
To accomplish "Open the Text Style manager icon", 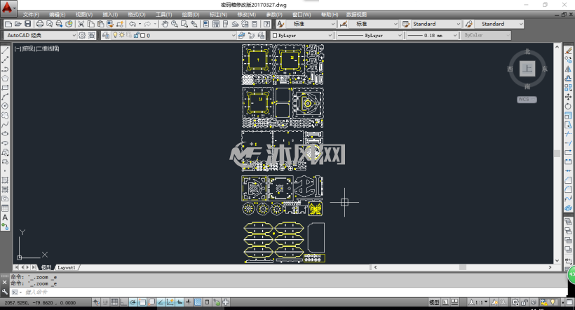I will (280, 25).
